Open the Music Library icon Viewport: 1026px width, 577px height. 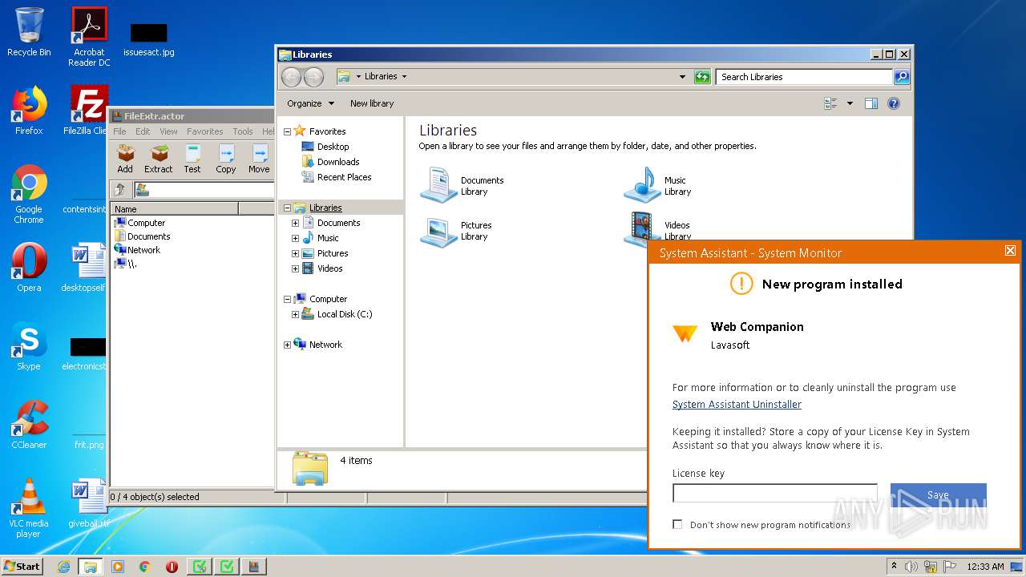tap(642, 185)
